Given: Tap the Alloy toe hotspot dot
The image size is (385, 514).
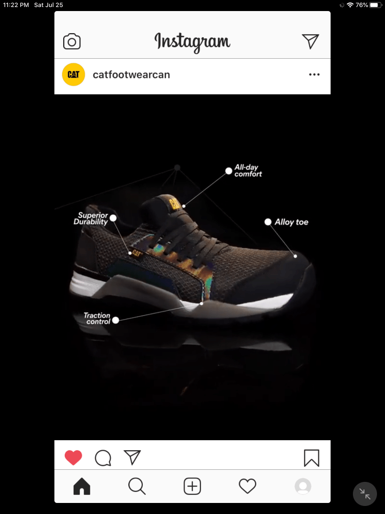Looking at the screenshot, I should [268, 222].
